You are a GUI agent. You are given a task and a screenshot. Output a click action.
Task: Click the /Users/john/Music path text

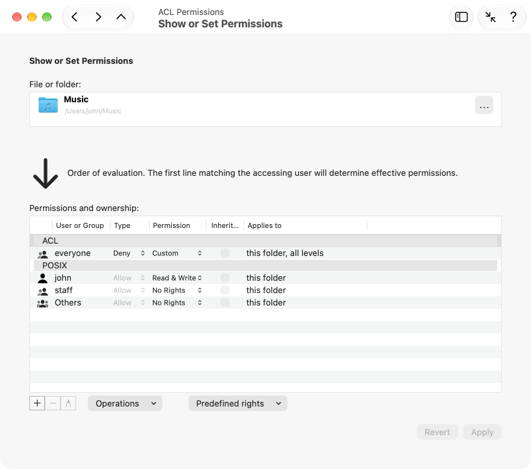tap(93, 111)
